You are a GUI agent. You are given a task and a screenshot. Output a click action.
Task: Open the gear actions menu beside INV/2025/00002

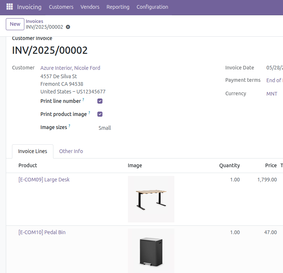(68, 27)
